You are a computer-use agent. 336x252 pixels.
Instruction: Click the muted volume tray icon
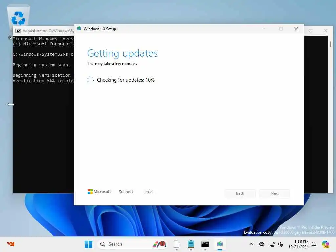click(x=281, y=244)
